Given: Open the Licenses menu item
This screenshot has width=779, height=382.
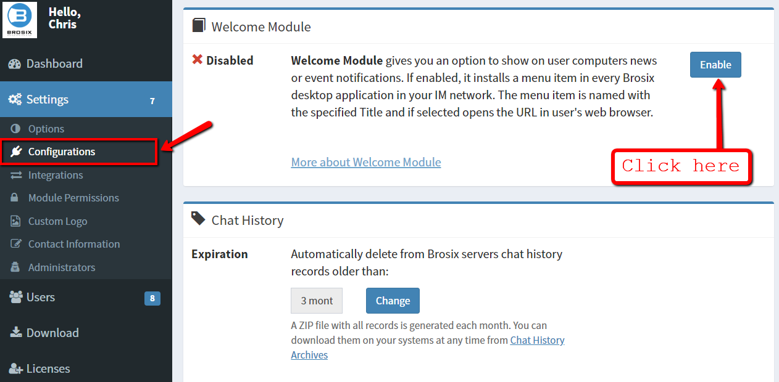Looking at the screenshot, I should tap(48, 368).
